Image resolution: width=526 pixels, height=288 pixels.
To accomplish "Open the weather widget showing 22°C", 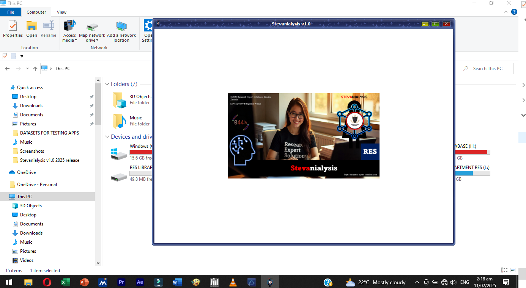I will [376, 282].
